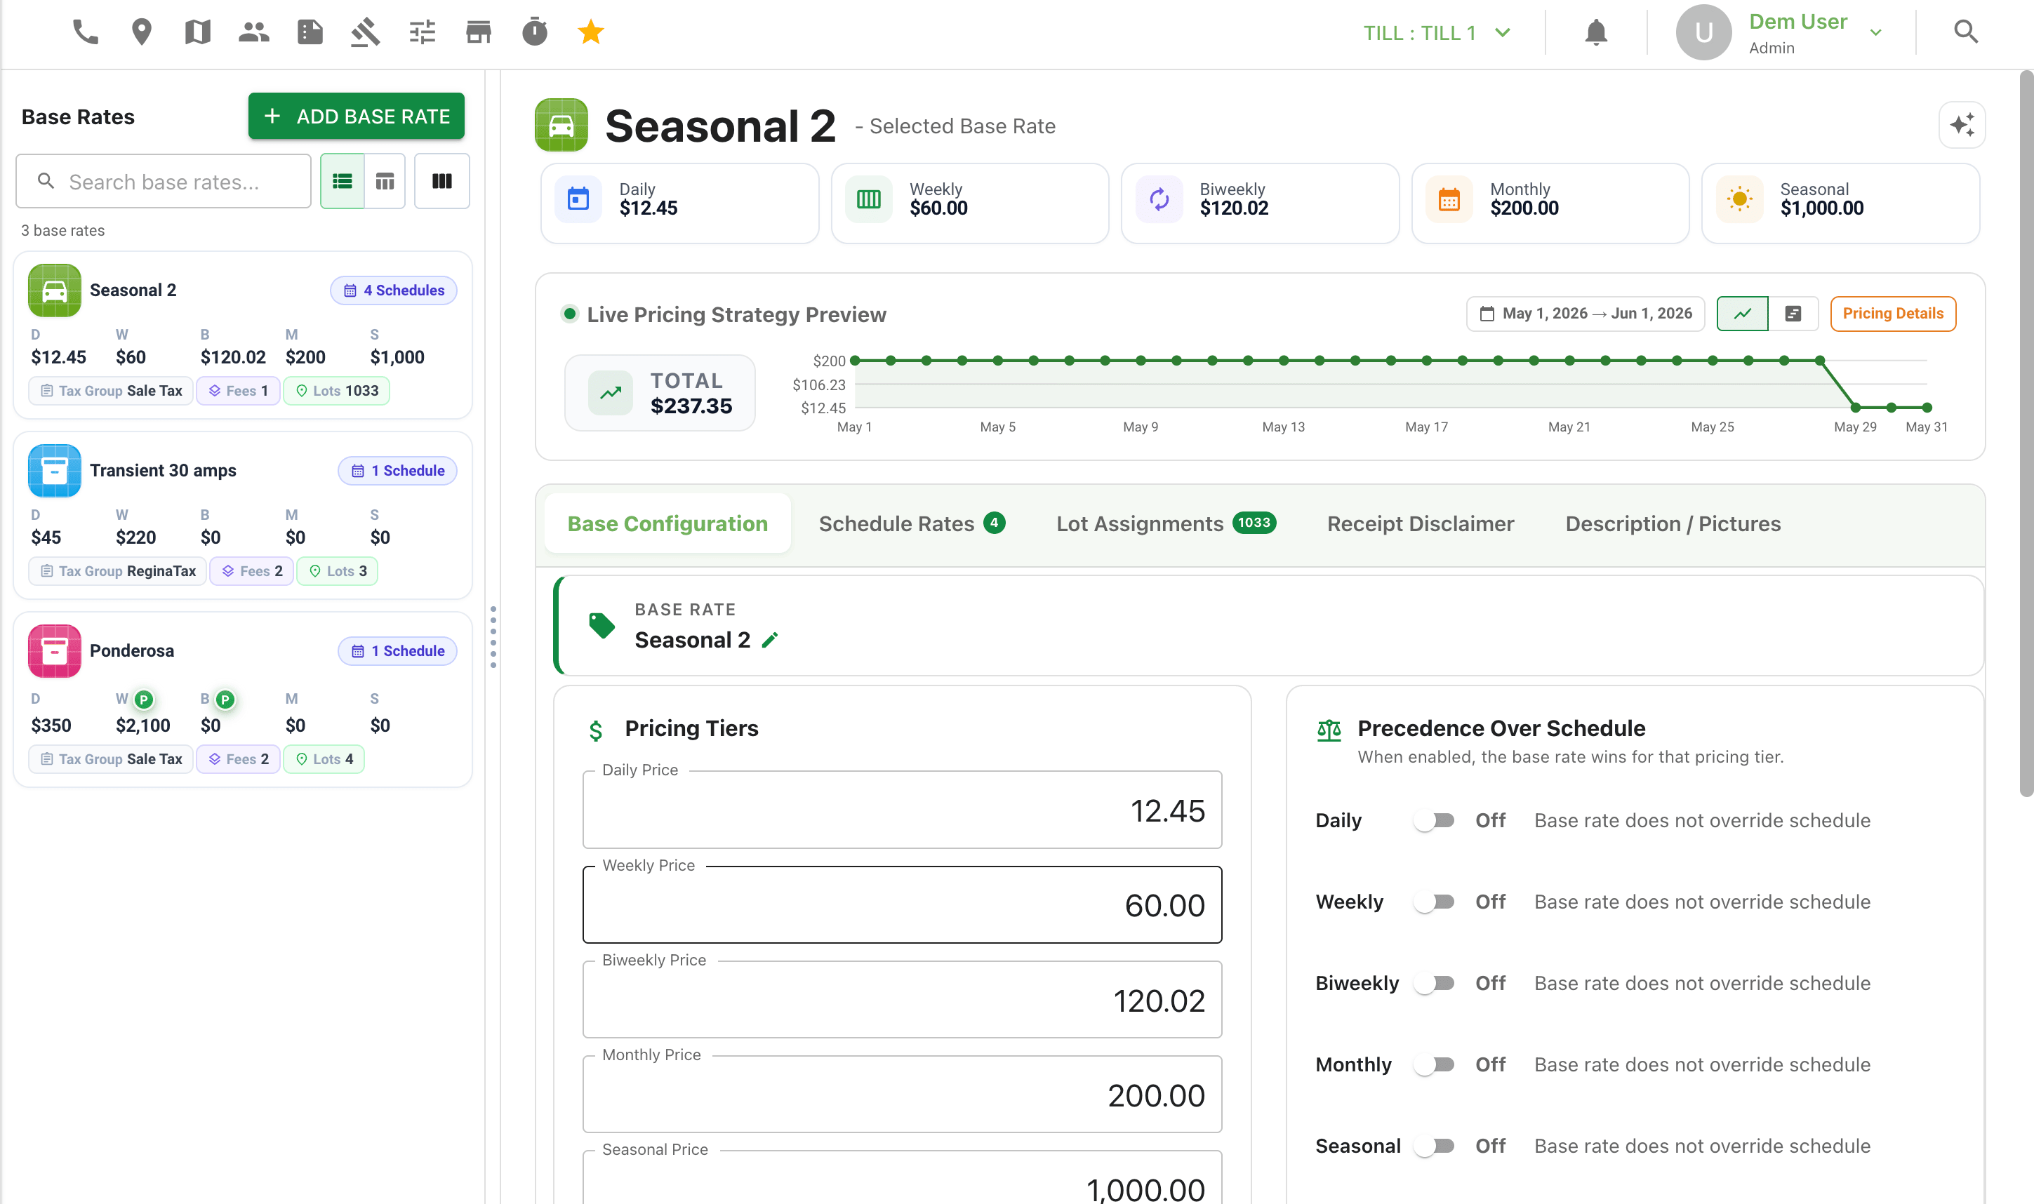Switch base rates to column view
The height and width of the screenshot is (1204, 2034).
(x=442, y=181)
